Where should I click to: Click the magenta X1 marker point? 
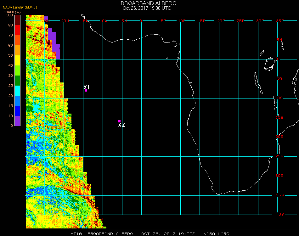pos(86,91)
